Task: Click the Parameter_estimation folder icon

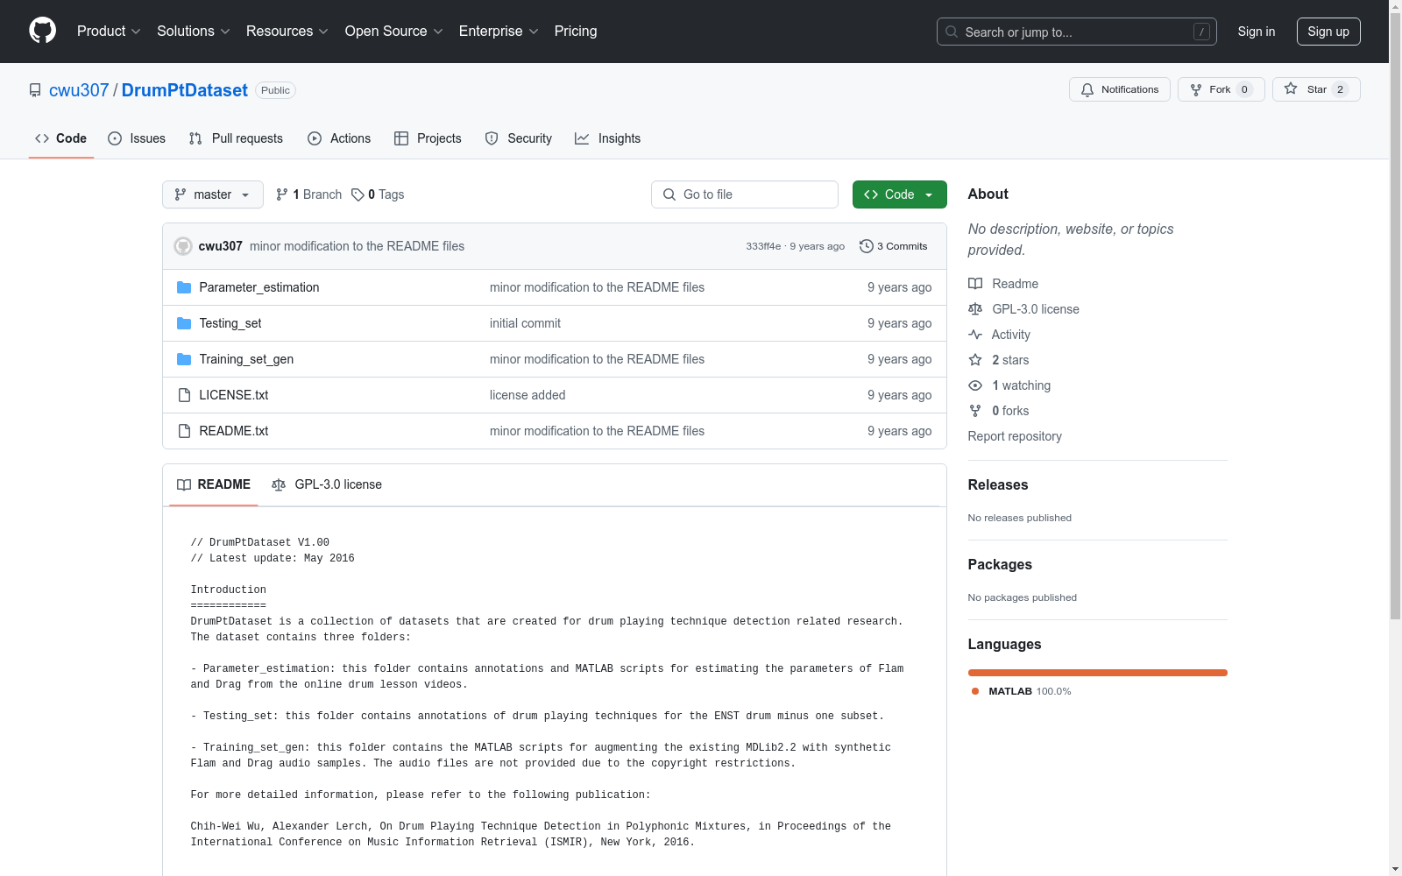Action: [184, 287]
